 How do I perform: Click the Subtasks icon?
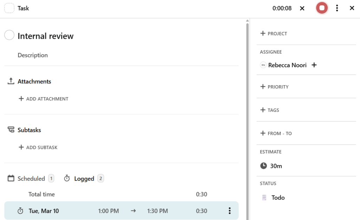point(11,130)
